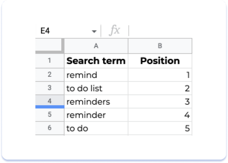Select row 6 header

click(49, 128)
